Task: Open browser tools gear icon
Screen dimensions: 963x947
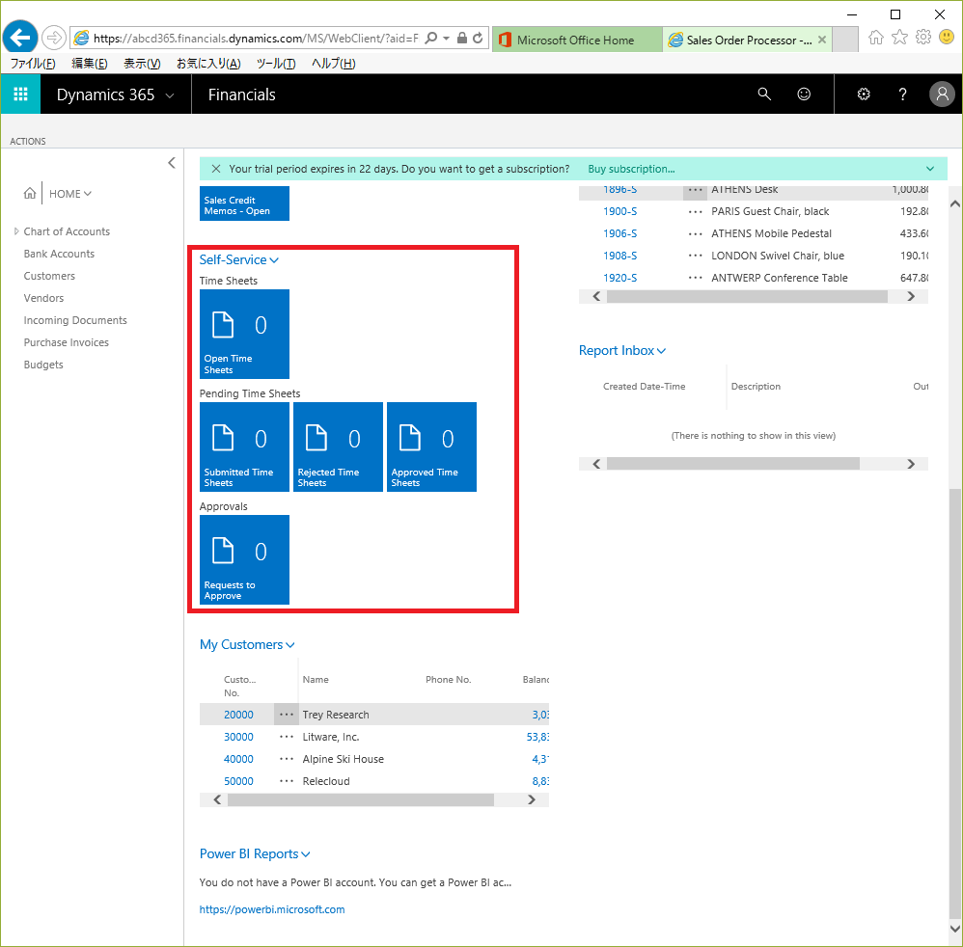Action: click(923, 38)
